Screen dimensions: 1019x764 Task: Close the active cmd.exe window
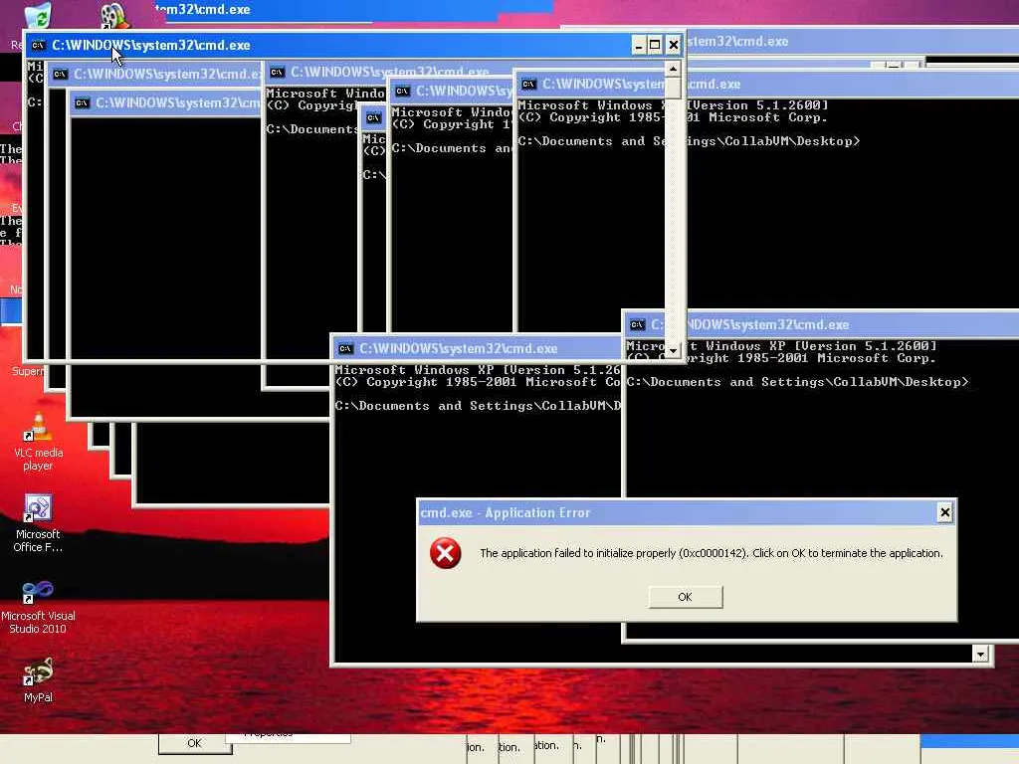coord(674,45)
